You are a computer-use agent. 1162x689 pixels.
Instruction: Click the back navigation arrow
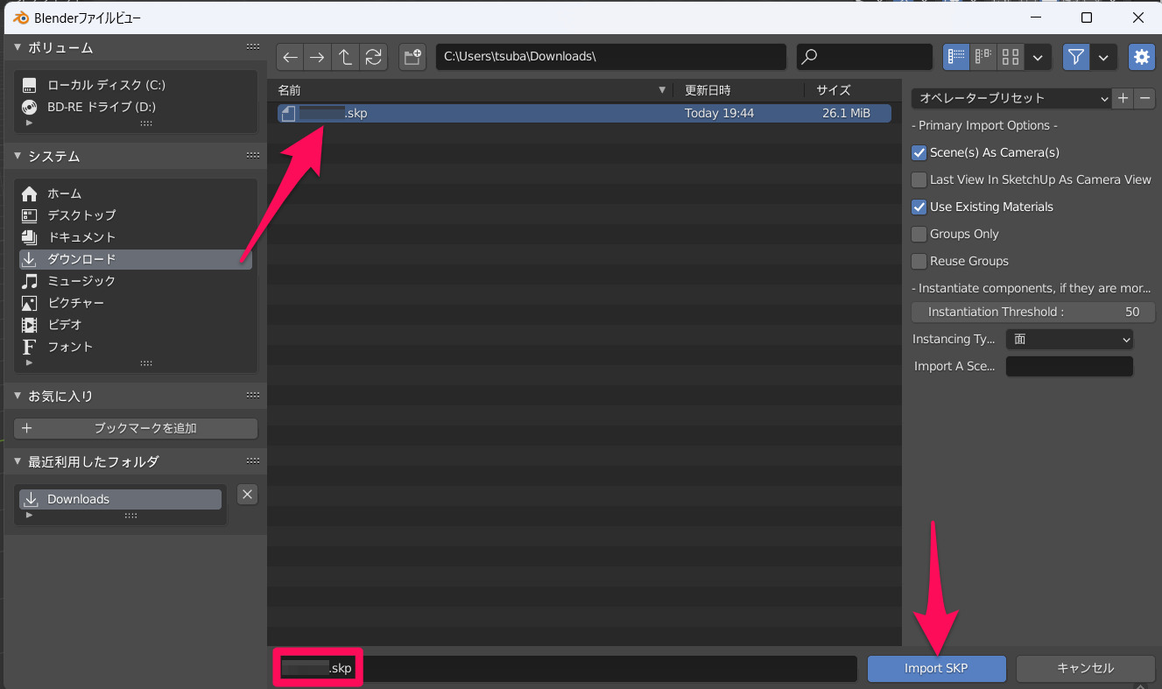pos(290,57)
